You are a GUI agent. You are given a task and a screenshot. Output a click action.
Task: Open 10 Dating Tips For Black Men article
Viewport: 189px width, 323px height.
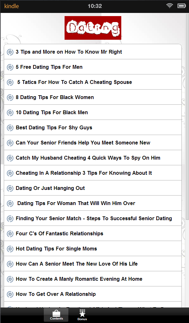(52, 112)
